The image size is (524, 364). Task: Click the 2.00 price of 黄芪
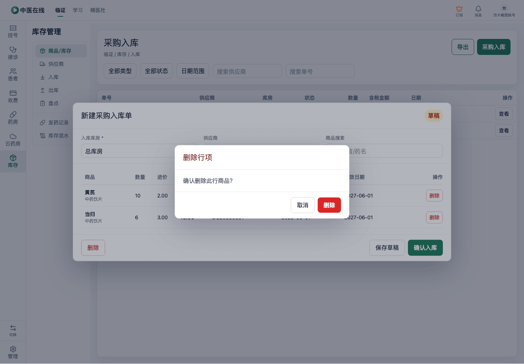click(163, 196)
